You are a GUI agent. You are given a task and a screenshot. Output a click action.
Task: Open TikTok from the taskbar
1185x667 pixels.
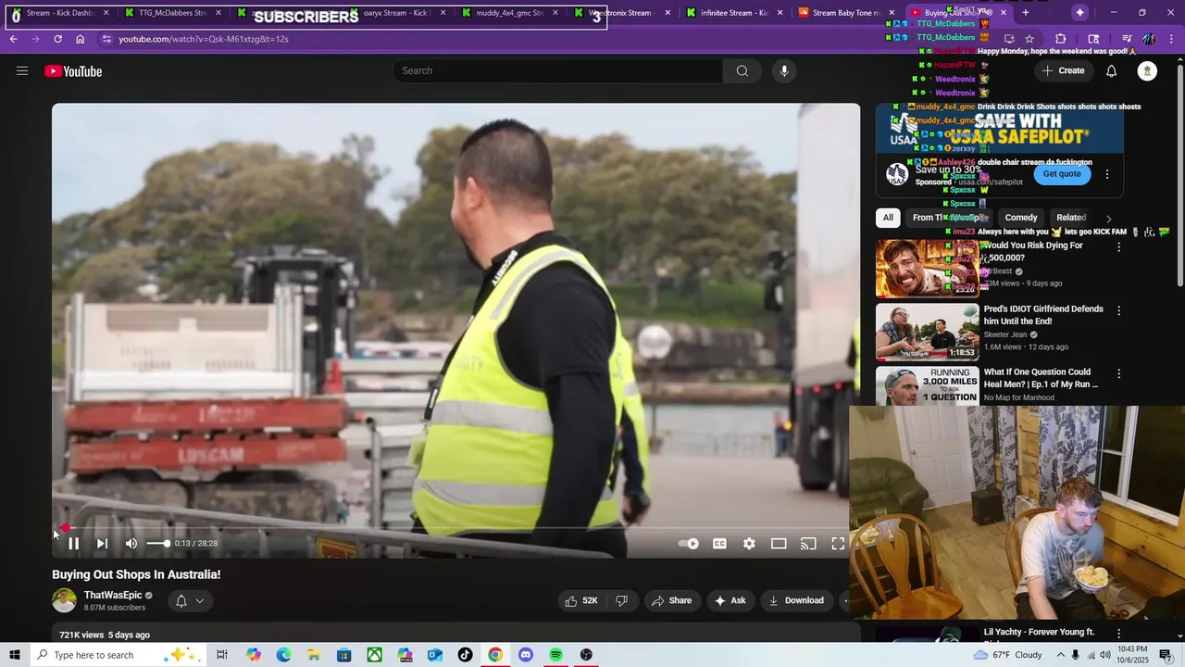pos(465,655)
